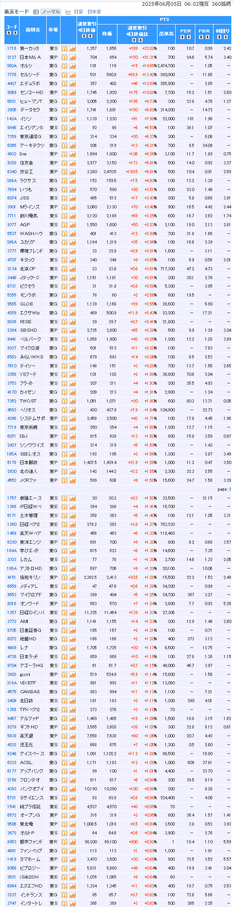Image resolution: width=234 pixels, height=907 pixels.
Task: Click the 株価 column header
Action: coord(107,33)
